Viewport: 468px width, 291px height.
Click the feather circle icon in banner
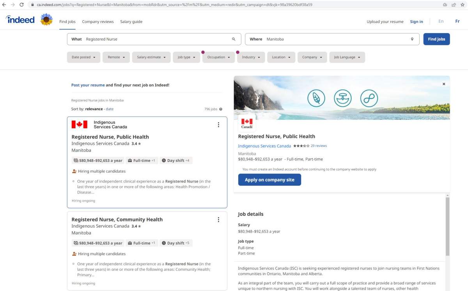[316, 98]
